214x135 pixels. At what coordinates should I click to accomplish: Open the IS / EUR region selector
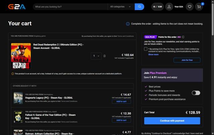(157, 7)
